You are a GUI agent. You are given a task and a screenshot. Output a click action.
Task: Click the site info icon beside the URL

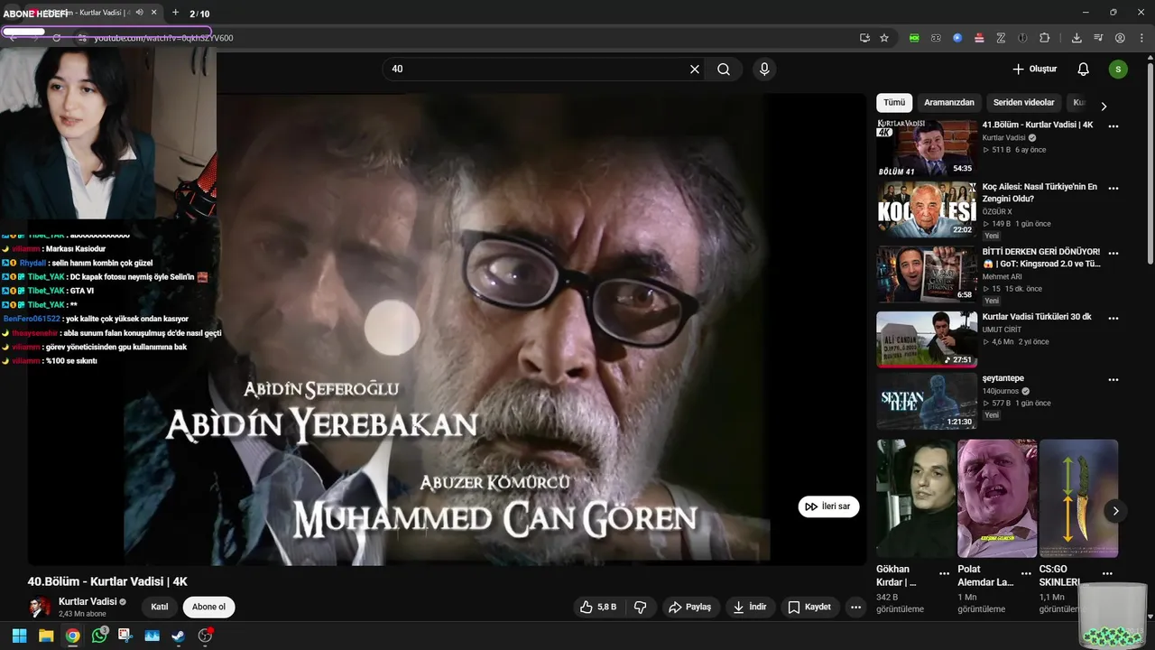81,38
